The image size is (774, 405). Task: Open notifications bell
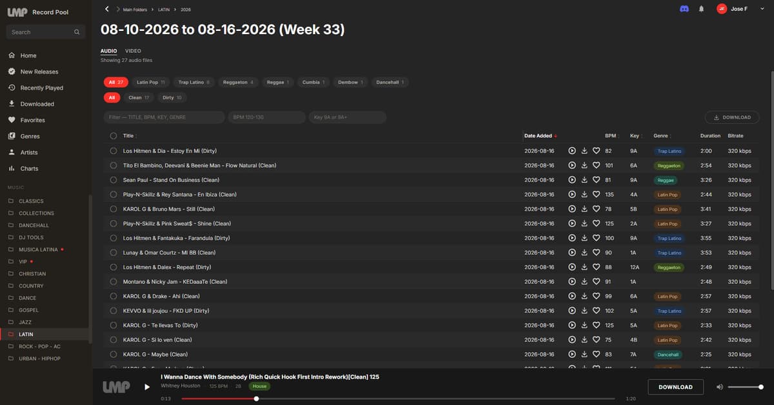tap(702, 9)
